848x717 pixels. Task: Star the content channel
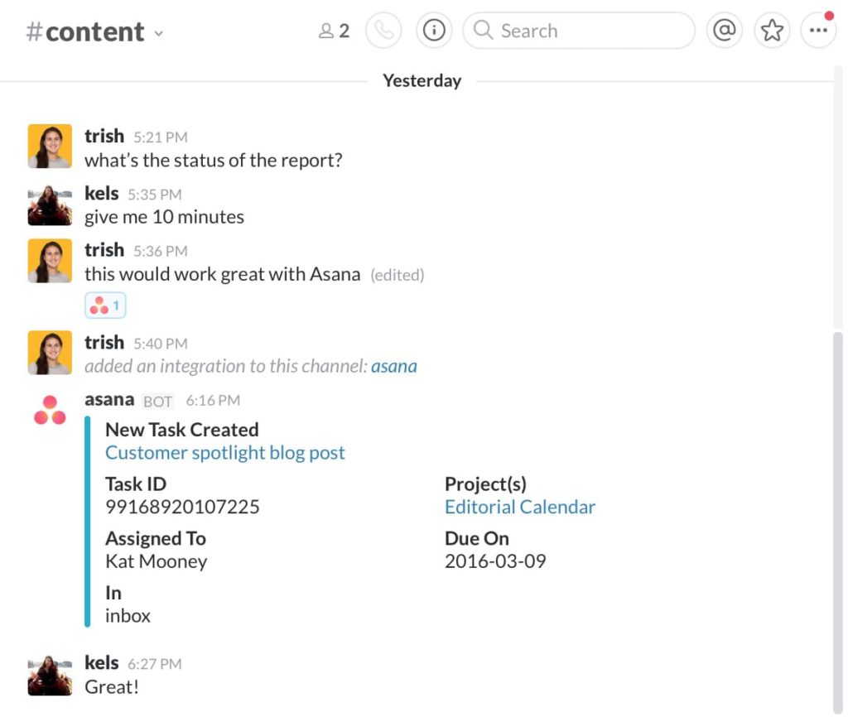(772, 30)
